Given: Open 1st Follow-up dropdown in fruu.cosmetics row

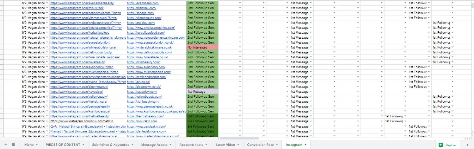Looking at the screenshot, I should 405,121.
